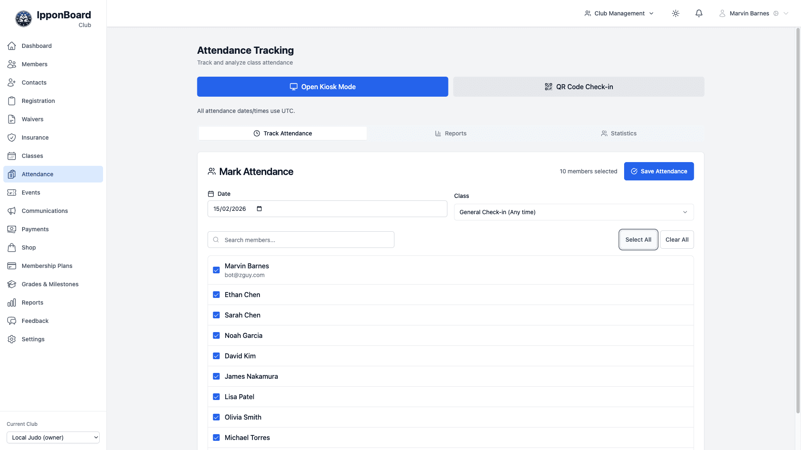
Task: Switch to the Statistics tab
Action: click(619, 133)
